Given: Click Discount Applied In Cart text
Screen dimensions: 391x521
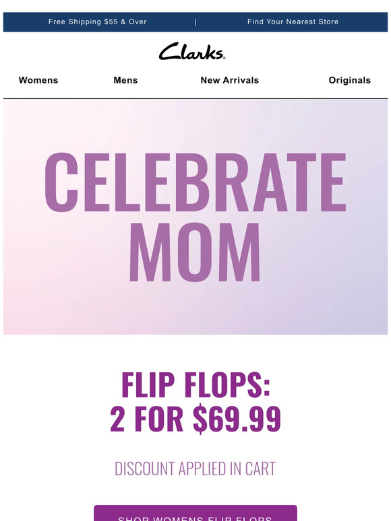Looking at the screenshot, I should (195, 468).
